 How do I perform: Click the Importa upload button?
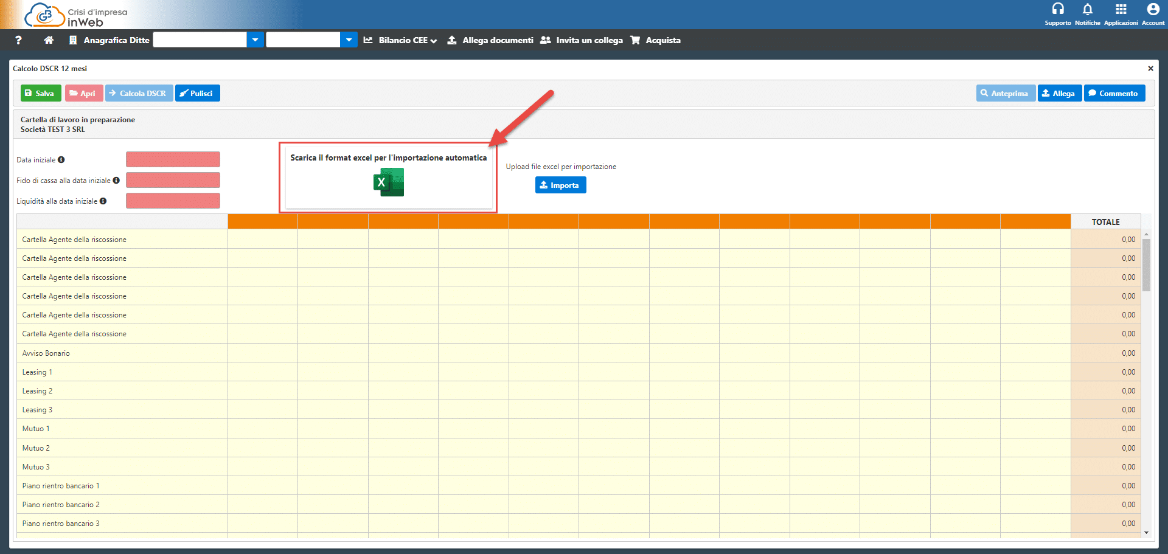[560, 185]
